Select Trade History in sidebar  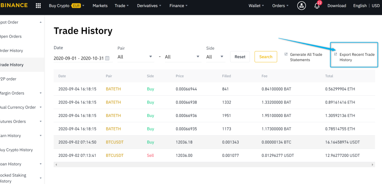(x=22, y=65)
